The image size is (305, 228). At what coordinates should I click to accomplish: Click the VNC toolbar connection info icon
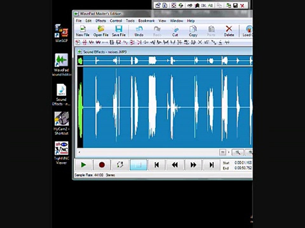coord(165,5)
